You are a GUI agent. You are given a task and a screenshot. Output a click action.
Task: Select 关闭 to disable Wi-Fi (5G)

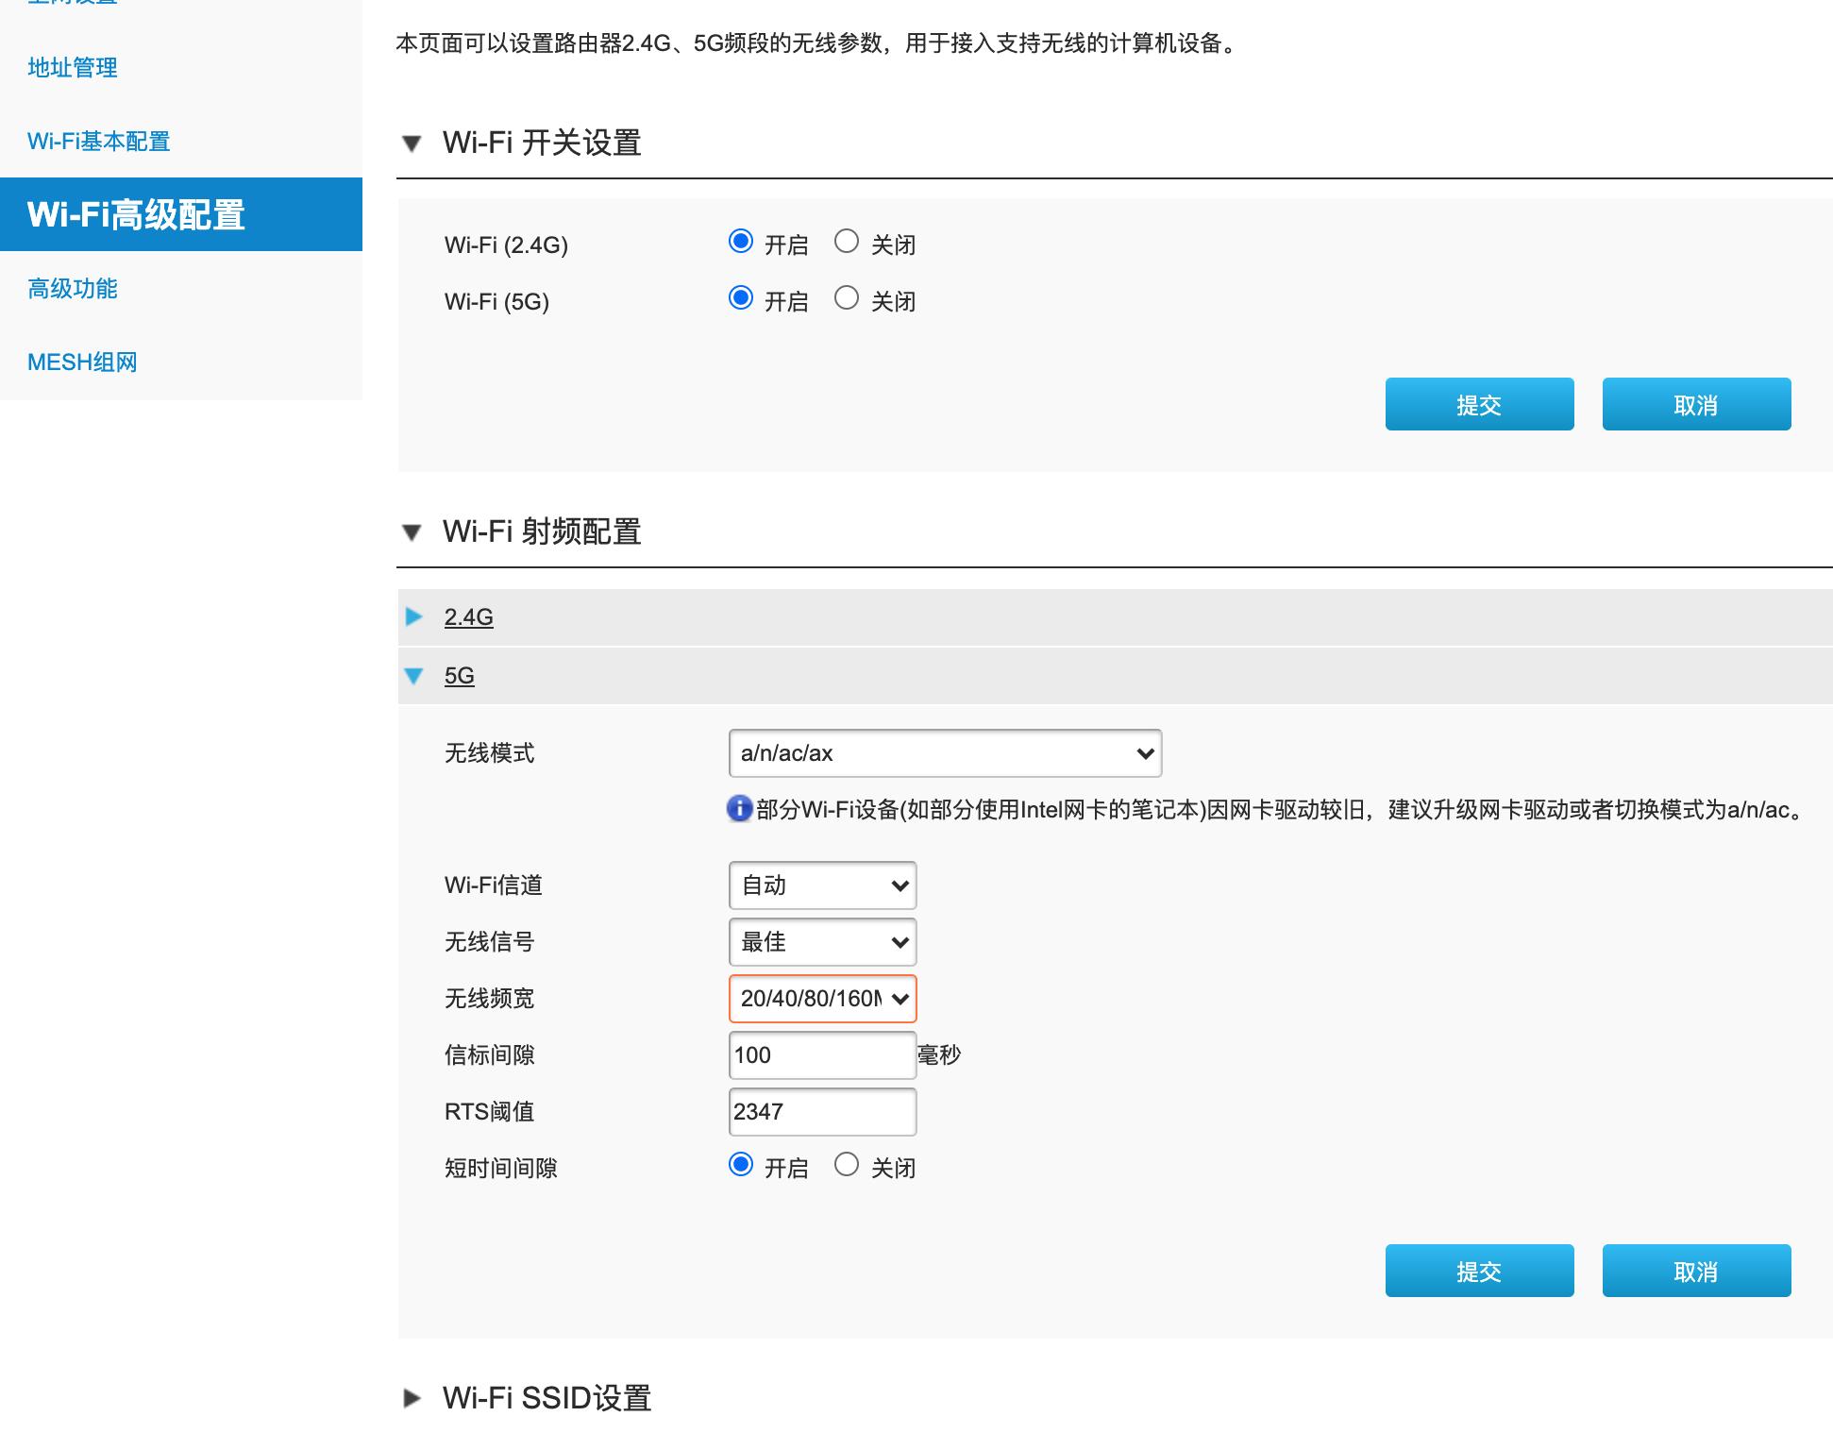(x=847, y=298)
